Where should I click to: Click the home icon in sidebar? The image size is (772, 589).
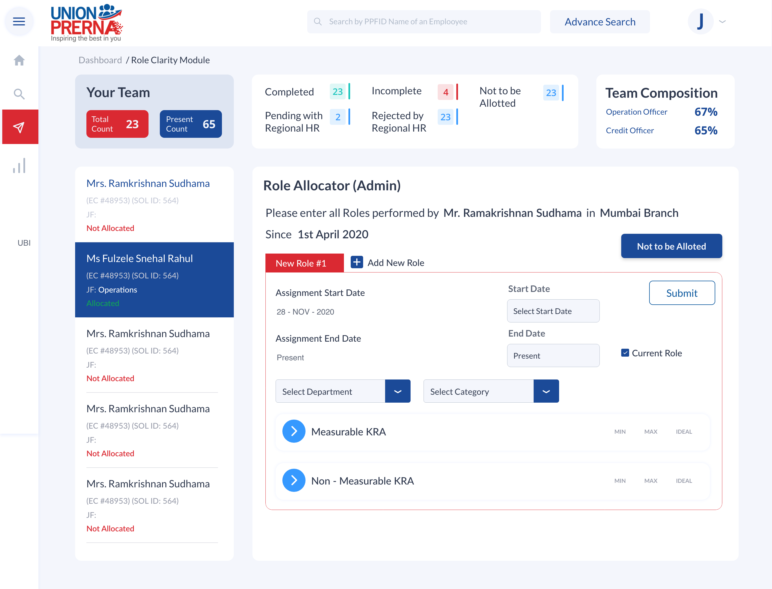pyautogui.click(x=19, y=60)
